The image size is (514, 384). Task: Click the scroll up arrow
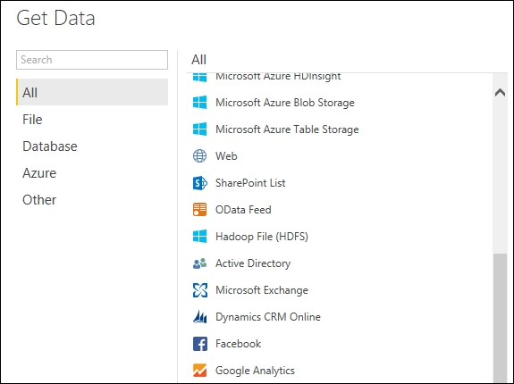pyautogui.click(x=500, y=93)
